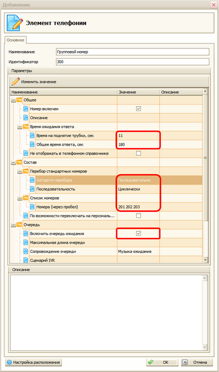Switch to the Основное tab
The width and height of the screenshot is (219, 372).
pyautogui.click(x=15, y=40)
